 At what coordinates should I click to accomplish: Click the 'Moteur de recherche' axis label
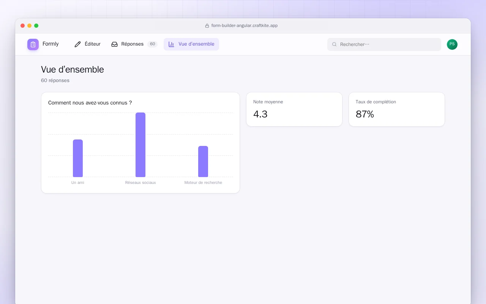pyautogui.click(x=203, y=182)
